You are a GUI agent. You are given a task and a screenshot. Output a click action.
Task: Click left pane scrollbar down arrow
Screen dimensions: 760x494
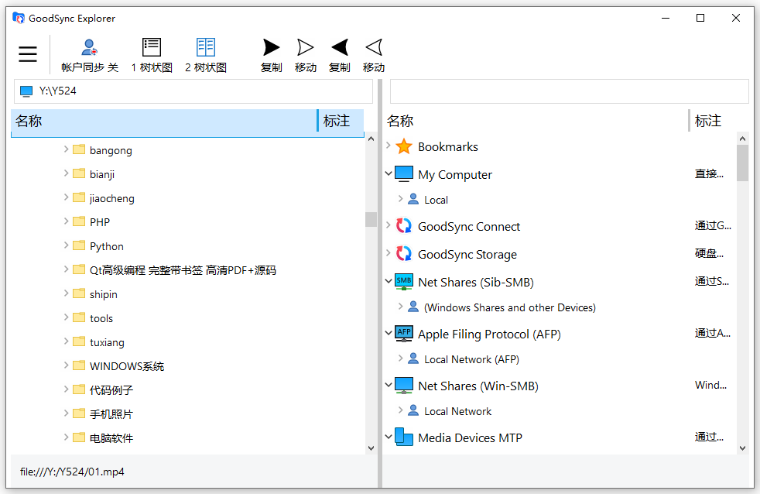click(x=371, y=448)
